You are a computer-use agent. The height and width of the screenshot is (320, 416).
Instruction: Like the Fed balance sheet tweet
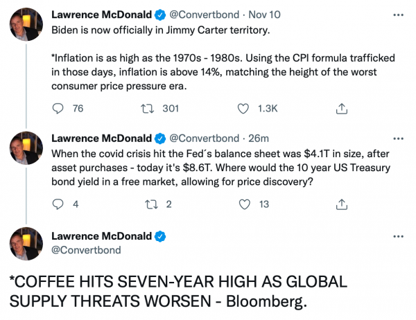[243, 204]
